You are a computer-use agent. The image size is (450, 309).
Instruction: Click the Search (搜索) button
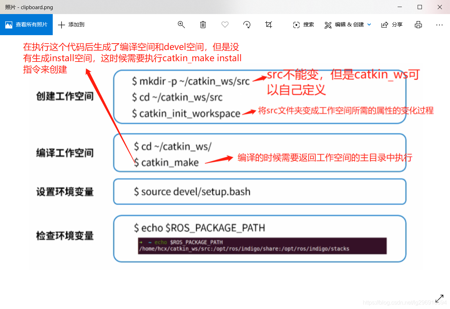303,25
